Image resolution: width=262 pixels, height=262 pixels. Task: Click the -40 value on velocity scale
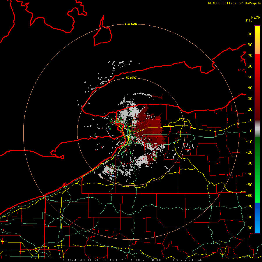[x=249, y=174]
